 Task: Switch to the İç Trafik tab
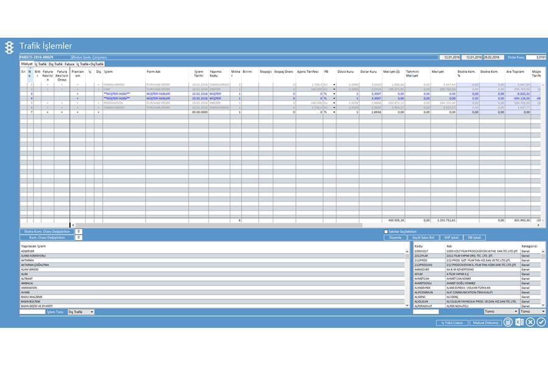[x=40, y=63]
